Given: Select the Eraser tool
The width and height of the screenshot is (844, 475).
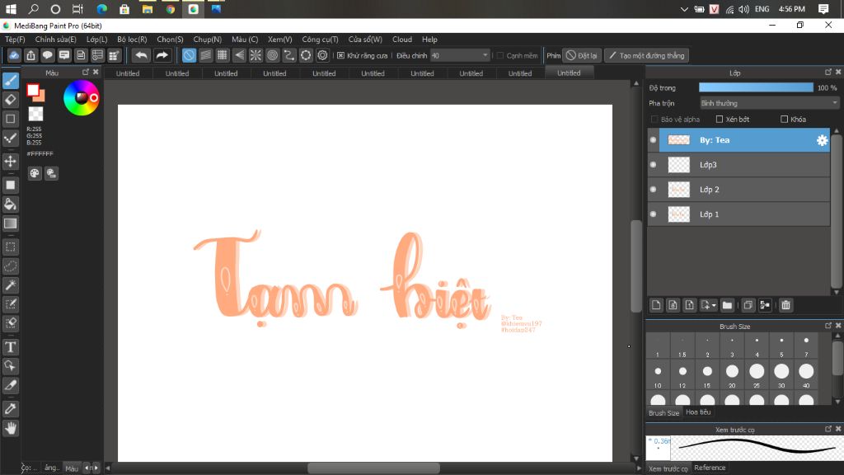Looking at the screenshot, I should coord(10,100).
